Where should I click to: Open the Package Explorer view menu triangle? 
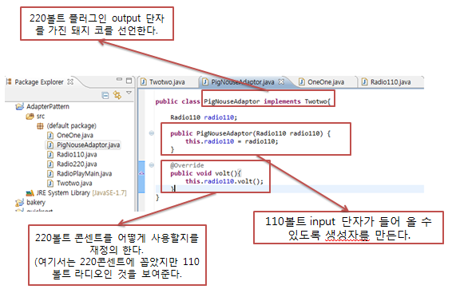[x=129, y=93]
